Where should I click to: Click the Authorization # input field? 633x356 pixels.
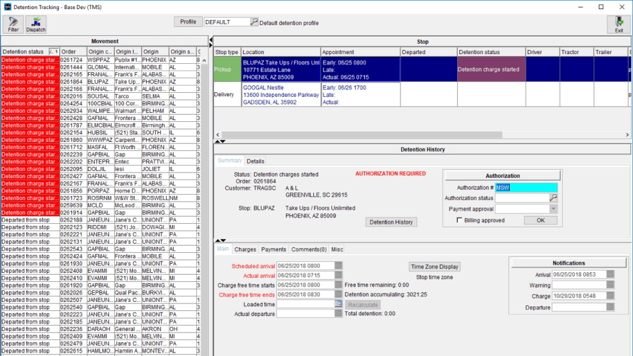point(526,187)
